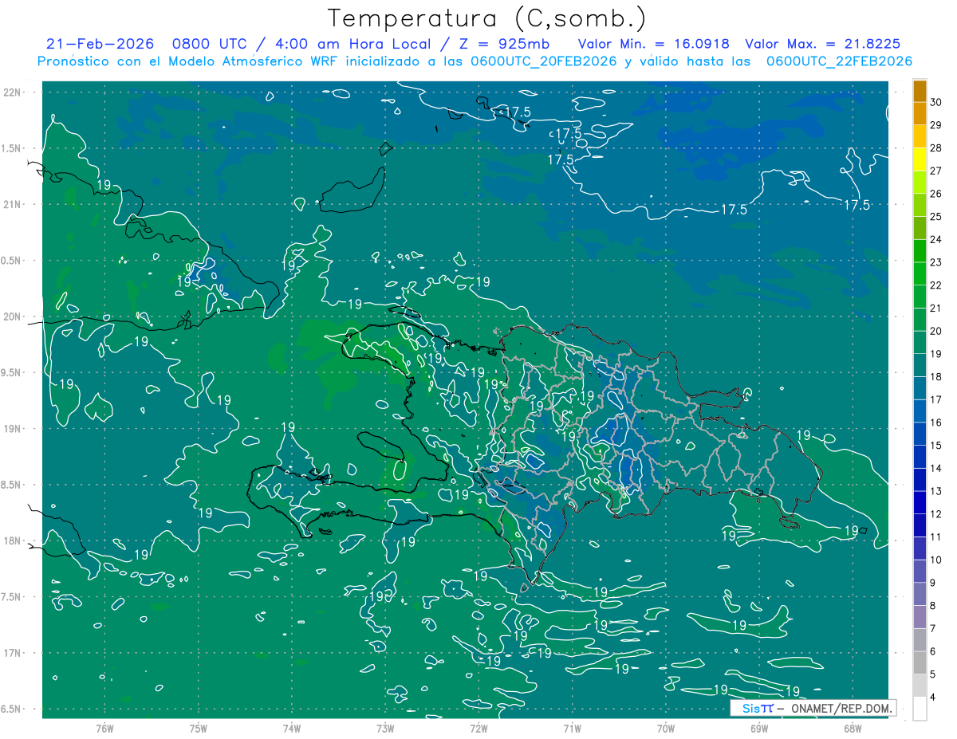Image resolution: width=957 pixels, height=739 pixels.
Task: Click the '76W' longitude axis label
Action: click(x=104, y=729)
